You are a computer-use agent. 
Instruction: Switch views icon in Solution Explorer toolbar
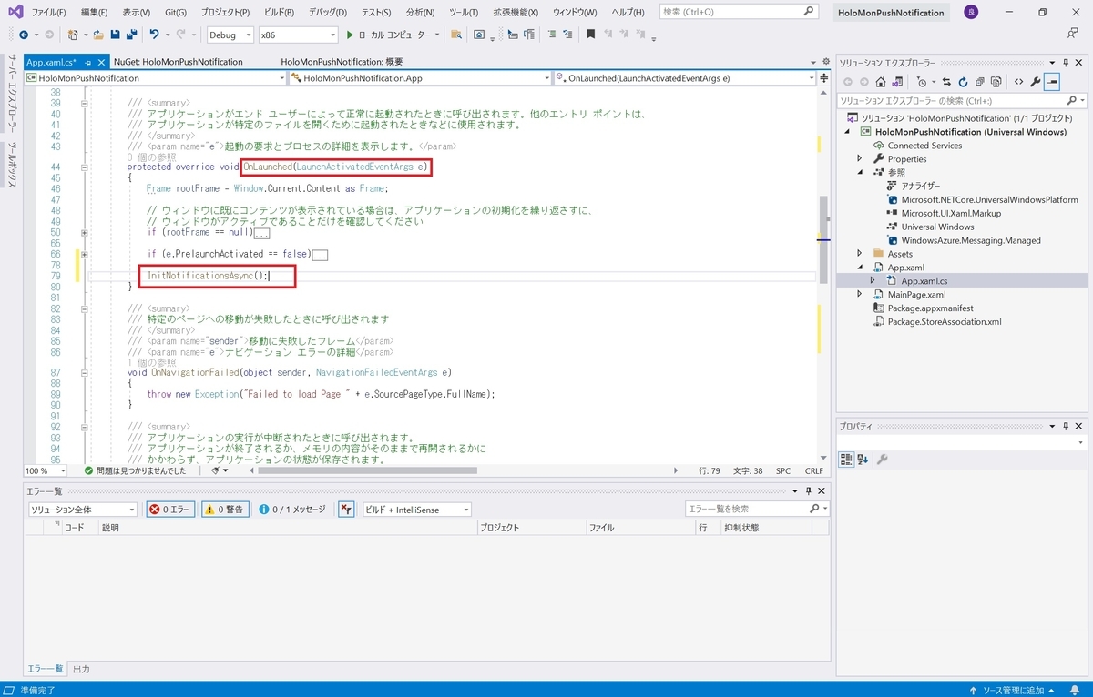tap(896, 82)
